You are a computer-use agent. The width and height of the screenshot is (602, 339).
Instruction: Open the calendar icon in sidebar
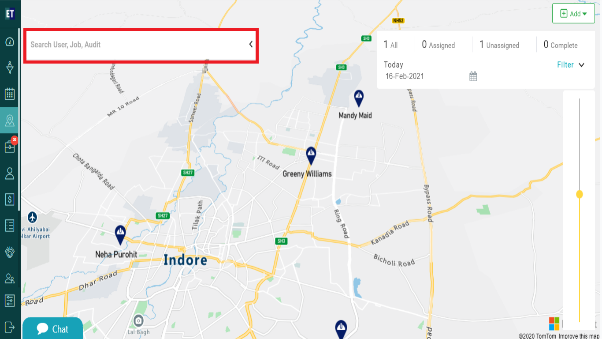tap(10, 94)
